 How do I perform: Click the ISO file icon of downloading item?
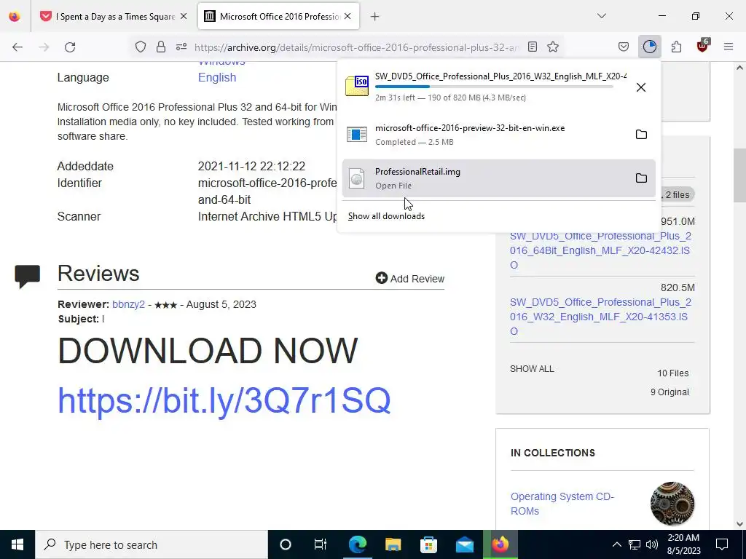click(x=357, y=86)
